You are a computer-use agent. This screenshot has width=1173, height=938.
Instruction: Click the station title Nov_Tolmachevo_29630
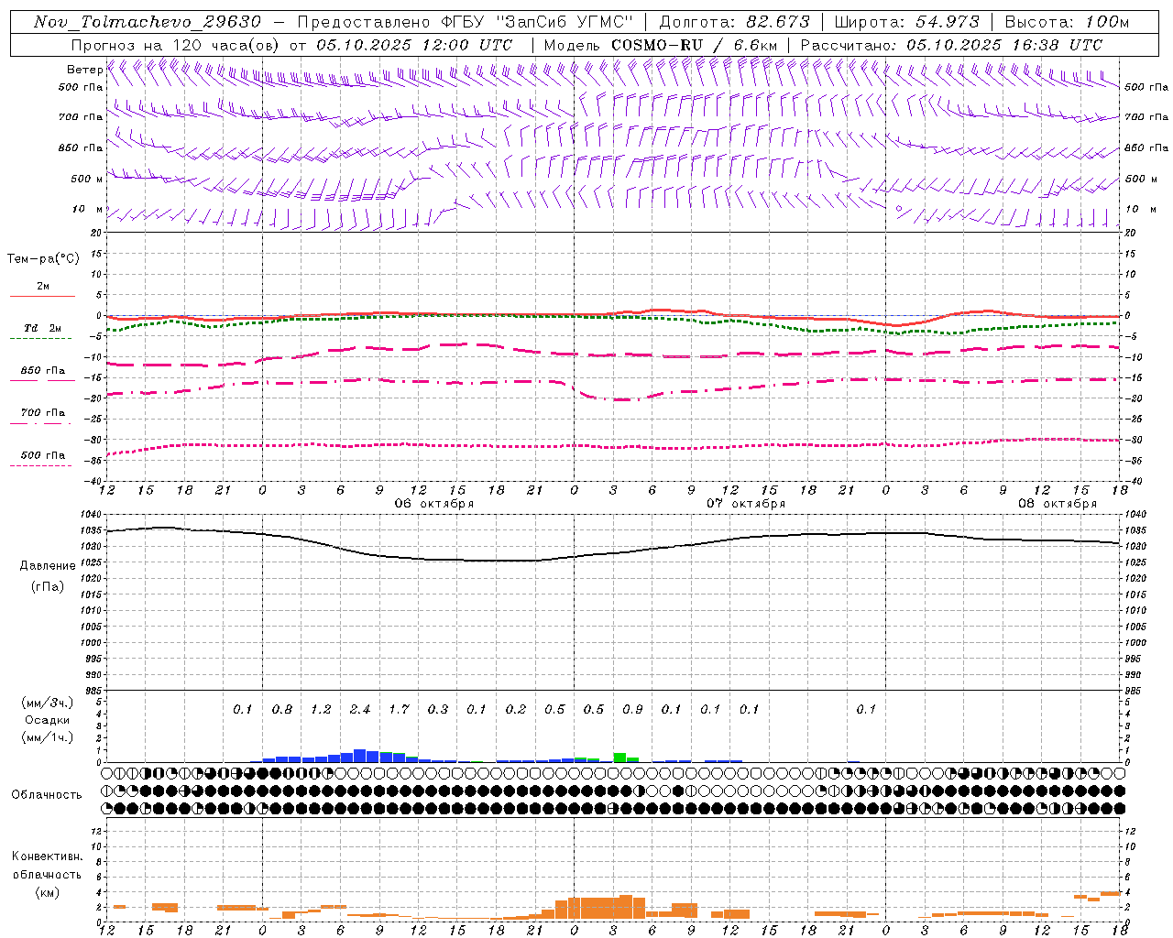[148, 22]
